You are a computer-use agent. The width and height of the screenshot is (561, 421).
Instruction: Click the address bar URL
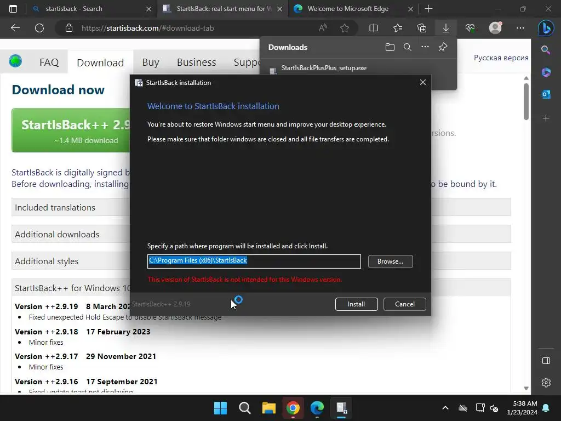point(148,28)
